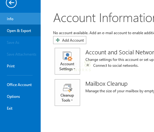The image size is (154, 132).
Task: Open the Open & Export page
Action: point(20,30)
